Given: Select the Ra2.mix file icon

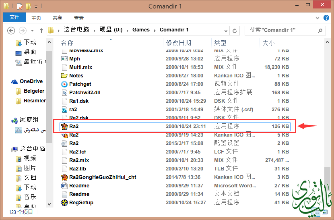Looking at the screenshot, I should 64,160.
